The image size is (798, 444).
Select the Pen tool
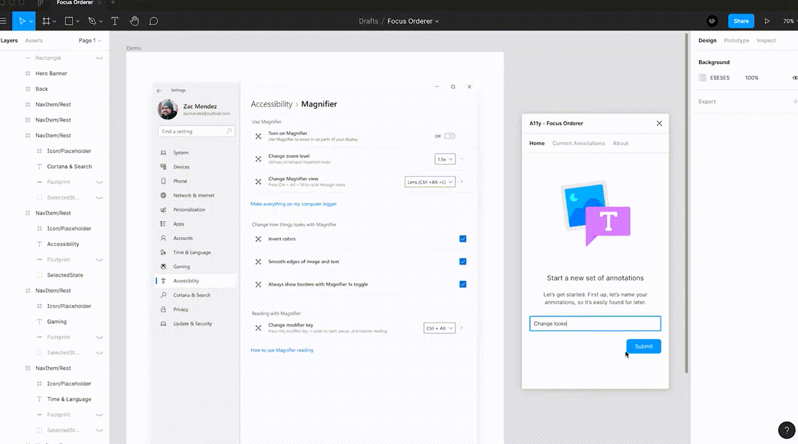coord(92,21)
